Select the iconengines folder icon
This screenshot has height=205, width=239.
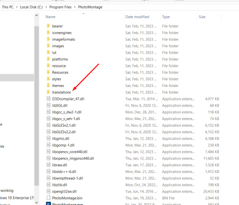tap(48, 32)
